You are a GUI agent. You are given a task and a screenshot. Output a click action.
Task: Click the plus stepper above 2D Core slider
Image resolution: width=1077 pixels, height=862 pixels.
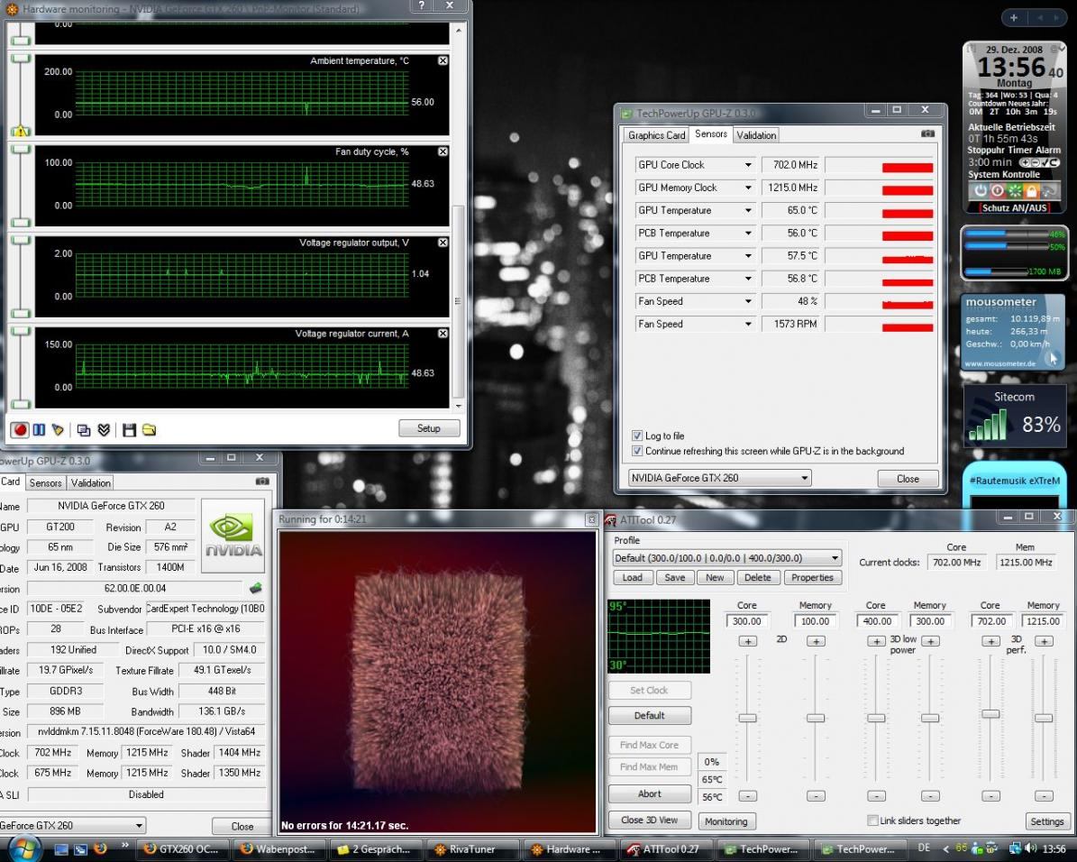pos(747,641)
